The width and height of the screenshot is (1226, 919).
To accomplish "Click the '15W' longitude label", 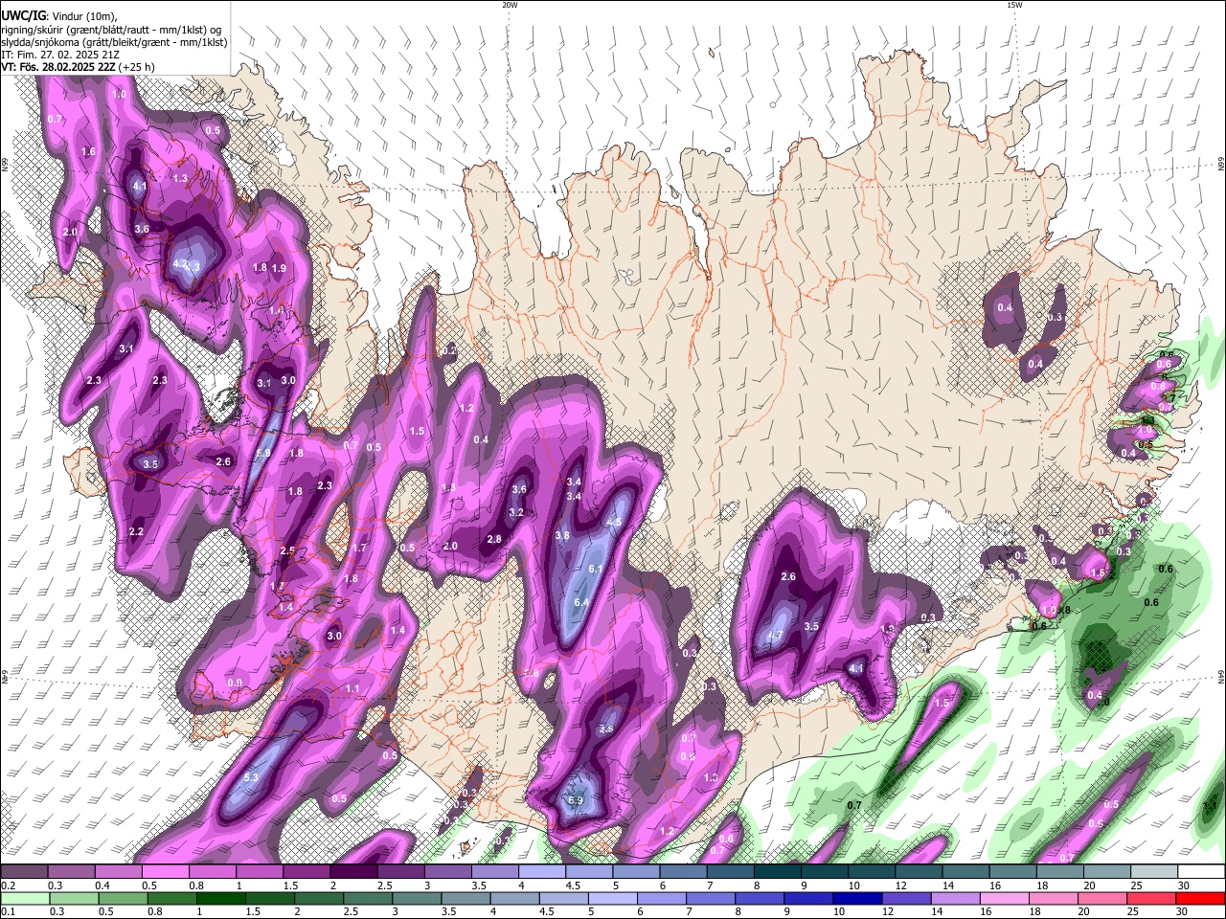I will [1014, 5].
